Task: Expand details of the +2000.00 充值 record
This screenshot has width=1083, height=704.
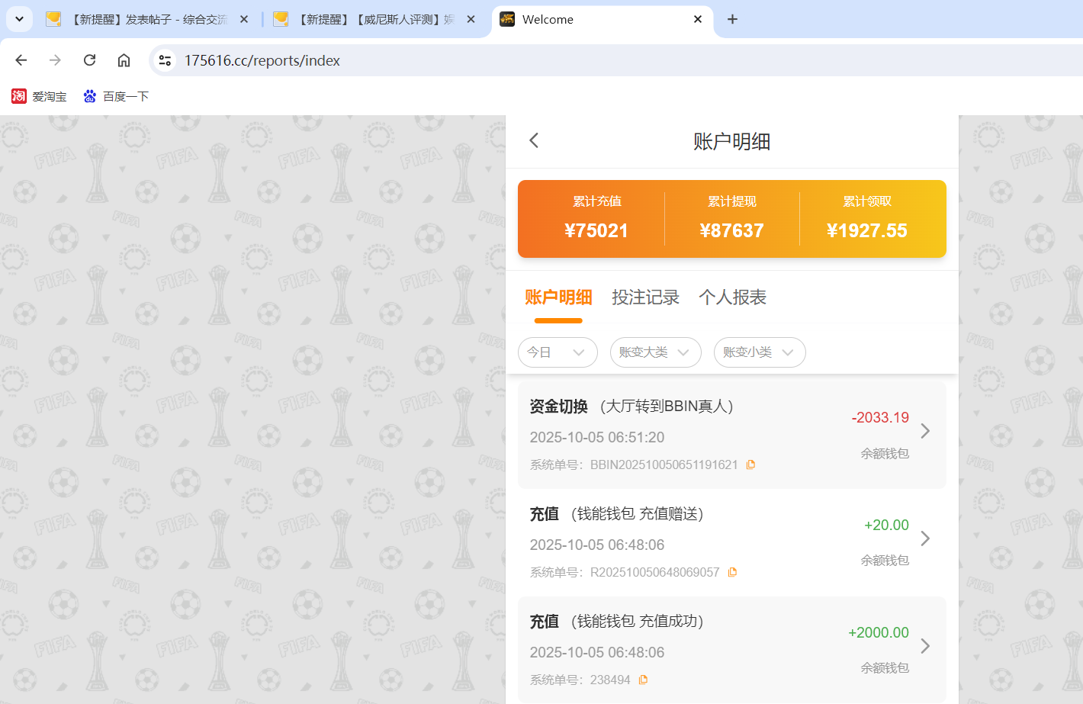Action: pyautogui.click(x=925, y=645)
